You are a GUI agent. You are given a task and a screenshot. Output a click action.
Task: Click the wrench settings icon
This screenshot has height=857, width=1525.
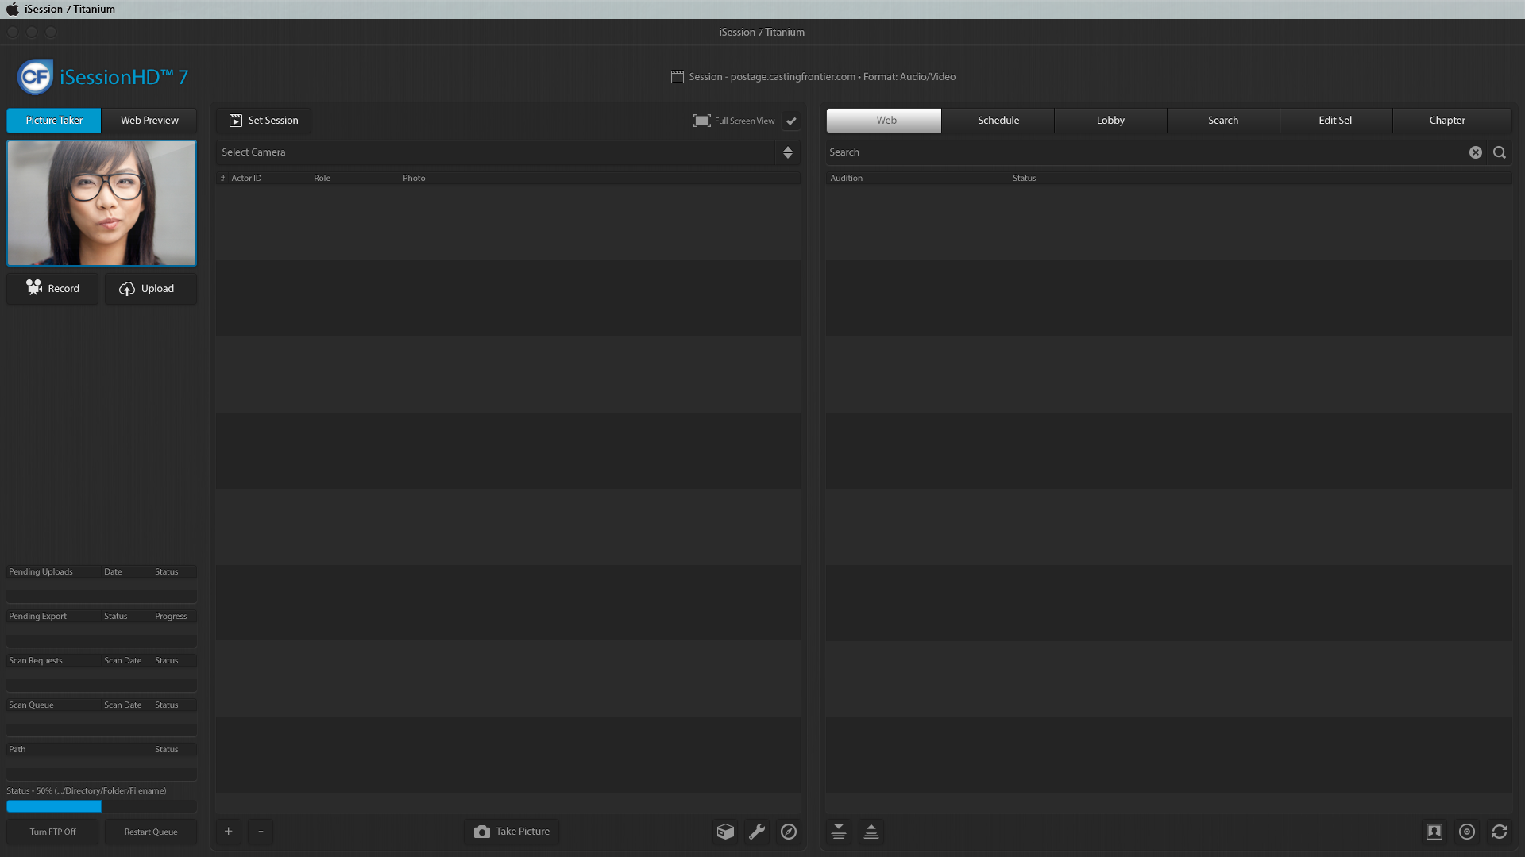pyautogui.click(x=757, y=832)
